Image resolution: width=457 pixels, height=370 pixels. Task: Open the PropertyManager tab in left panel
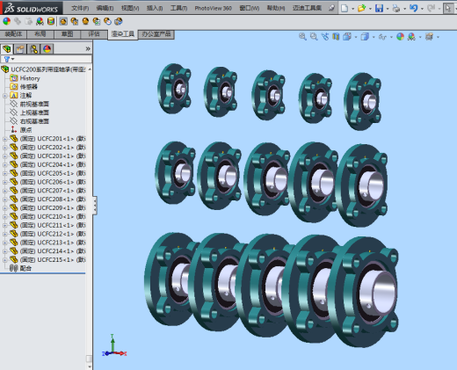click(x=20, y=49)
